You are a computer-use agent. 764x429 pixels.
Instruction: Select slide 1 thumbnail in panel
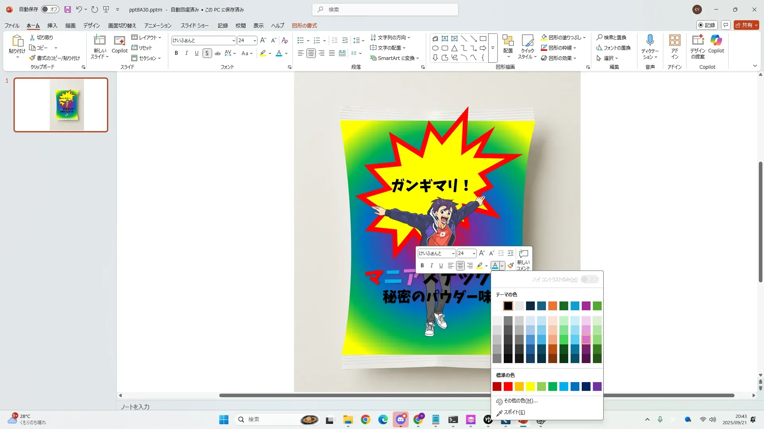pyautogui.click(x=61, y=105)
